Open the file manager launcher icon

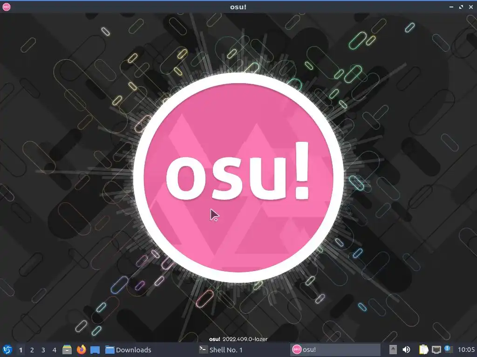coord(67,350)
